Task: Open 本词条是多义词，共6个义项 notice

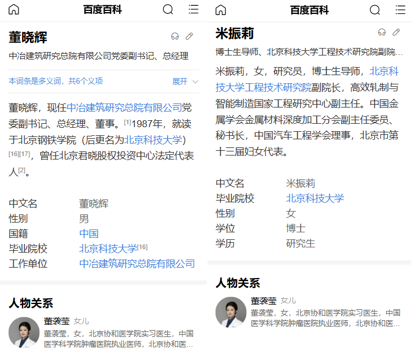Action: (55, 81)
